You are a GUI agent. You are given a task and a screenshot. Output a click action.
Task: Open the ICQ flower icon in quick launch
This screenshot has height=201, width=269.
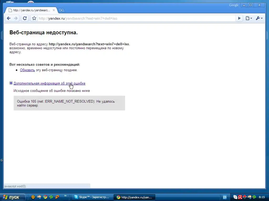(x=51, y=197)
